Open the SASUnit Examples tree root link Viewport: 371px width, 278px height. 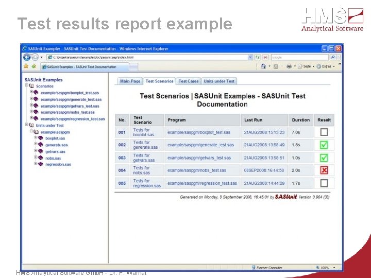(43, 80)
